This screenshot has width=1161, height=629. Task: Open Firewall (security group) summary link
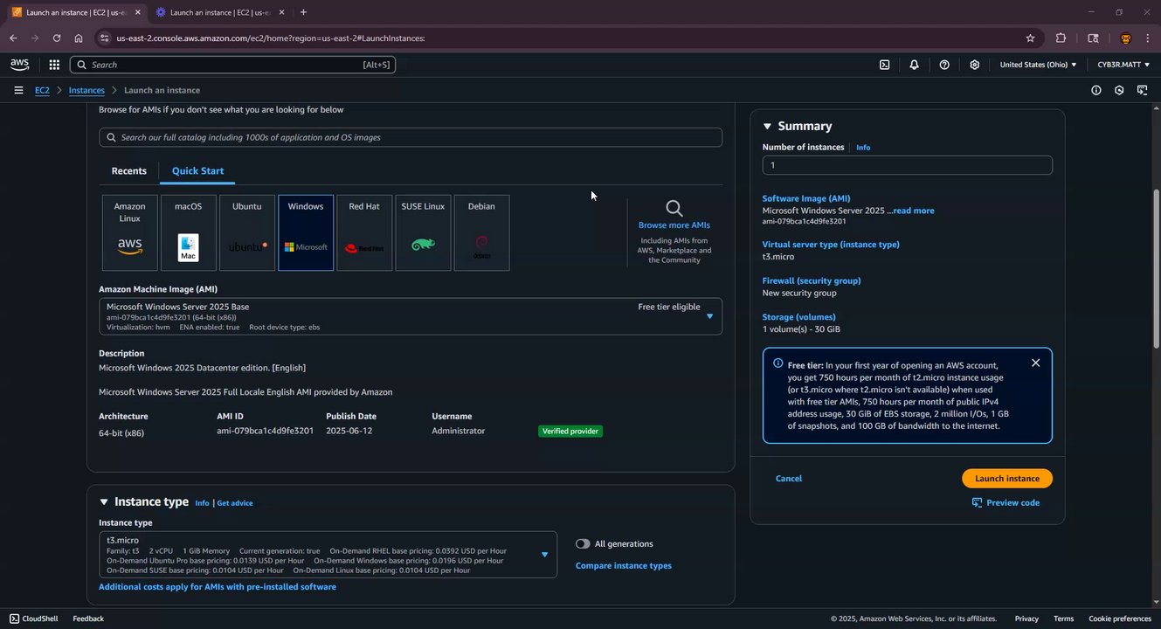click(x=812, y=281)
